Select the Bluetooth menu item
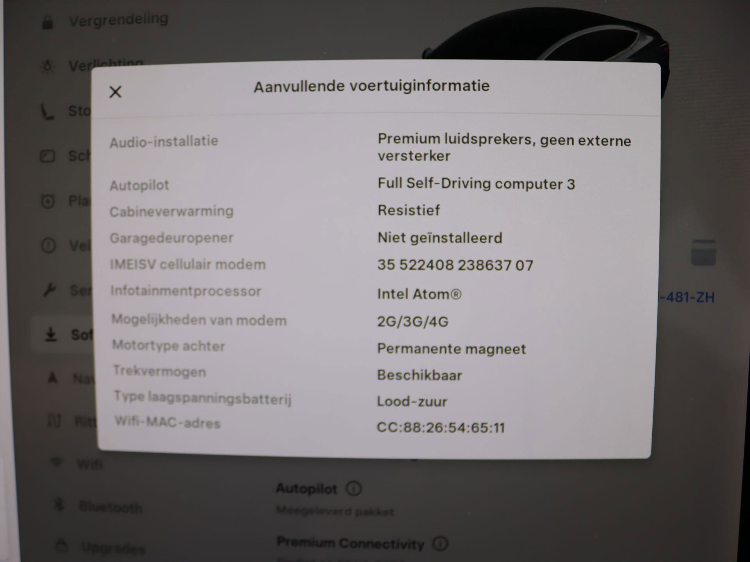Viewport: 750px width, 562px height. click(x=111, y=507)
